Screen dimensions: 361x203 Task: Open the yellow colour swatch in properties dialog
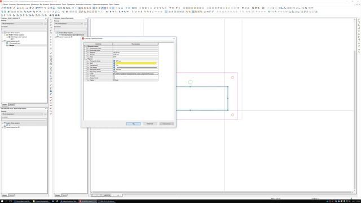point(137,63)
